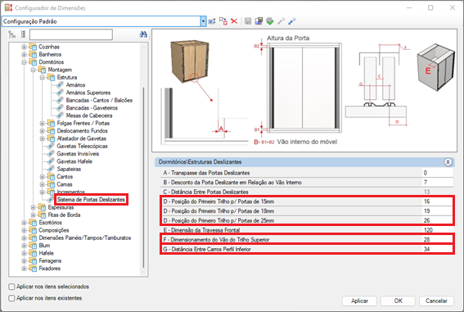The width and height of the screenshot is (464, 312).
Task: Select Deslocamento Fundos tree item
Action: pyautogui.click(x=83, y=131)
